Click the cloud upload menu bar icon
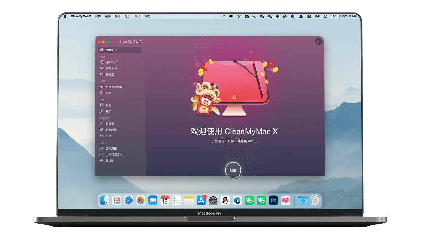Viewport: 424px width, 239px height. (247, 16)
